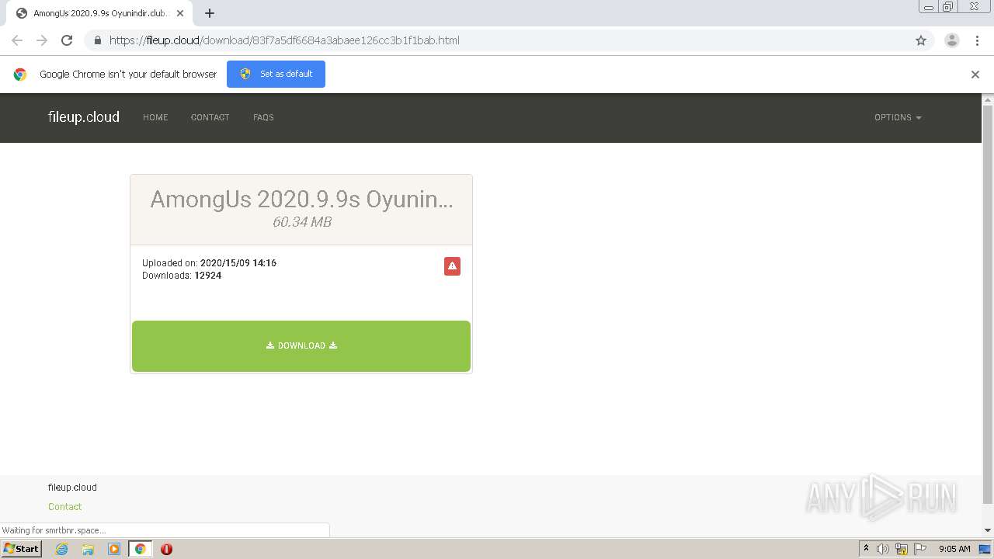994x559 pixels.
Task: Close the AmongUs 2020.9.9s tab
Action: click(x=180, y=13)
